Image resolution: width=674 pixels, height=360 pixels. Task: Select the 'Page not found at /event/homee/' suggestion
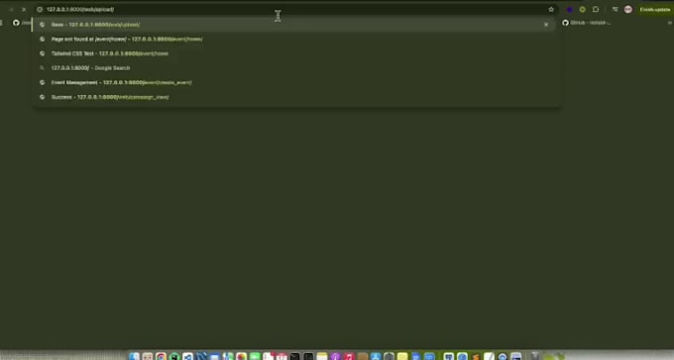pos(296,39)
